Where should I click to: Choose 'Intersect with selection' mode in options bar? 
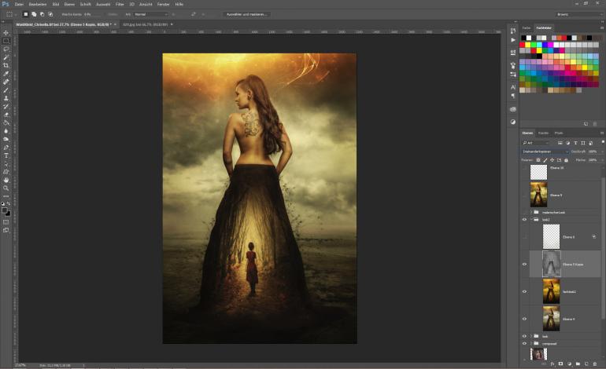(x=50, y=14)
